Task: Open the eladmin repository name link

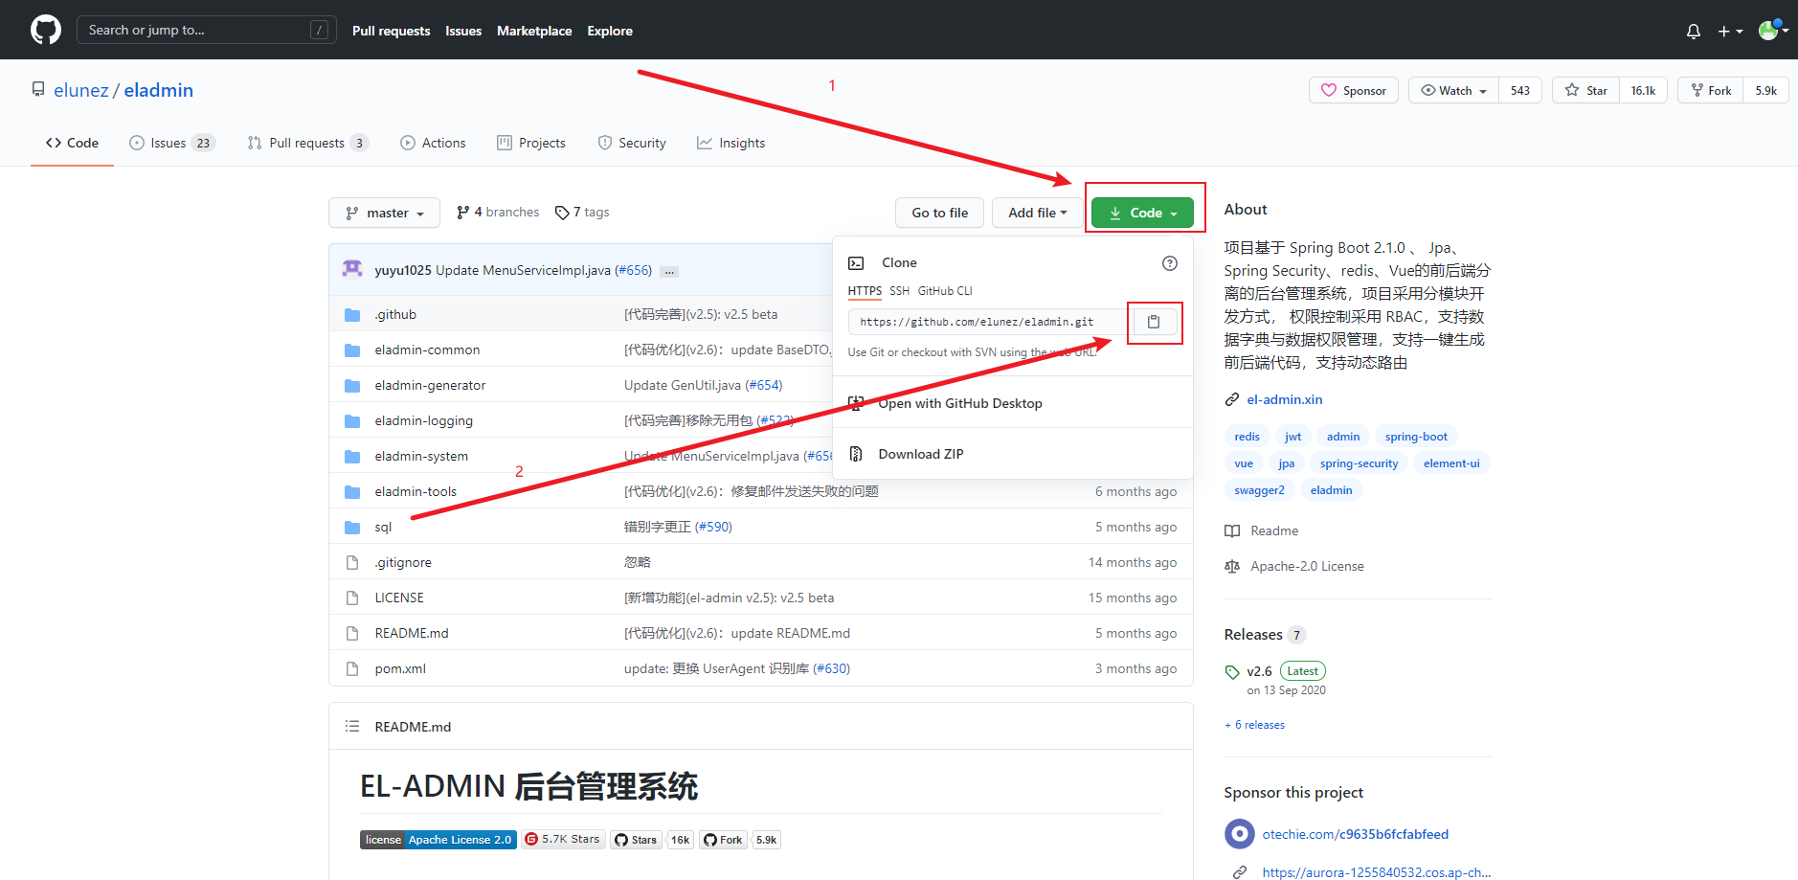Action: pyautogui.click(x=159, y=90)
